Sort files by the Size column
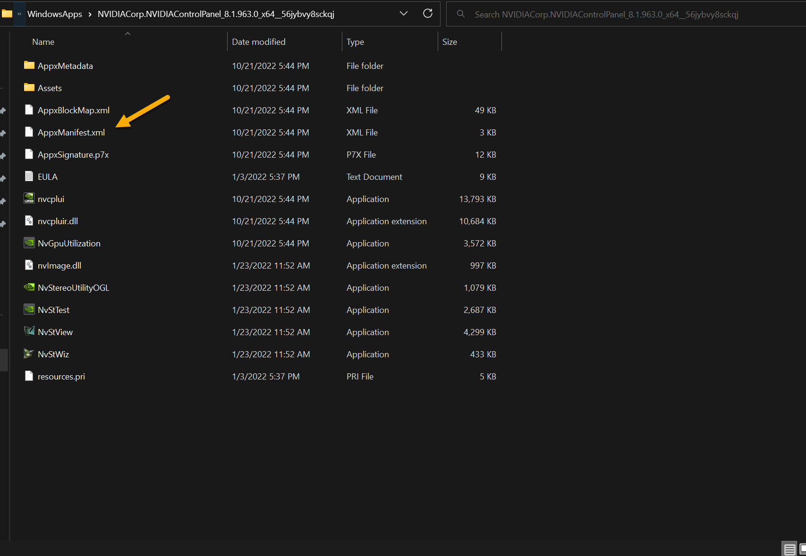 (450, 42)
